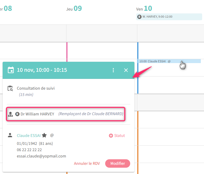Open the Claude ESSAI patient link
This screenshot has height=174, width=204.
pyautogui.click(x=29, y=136)
